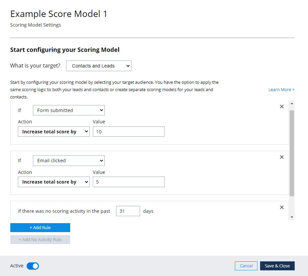Open Action dropdown in Email clicked rule

[54, 182]
